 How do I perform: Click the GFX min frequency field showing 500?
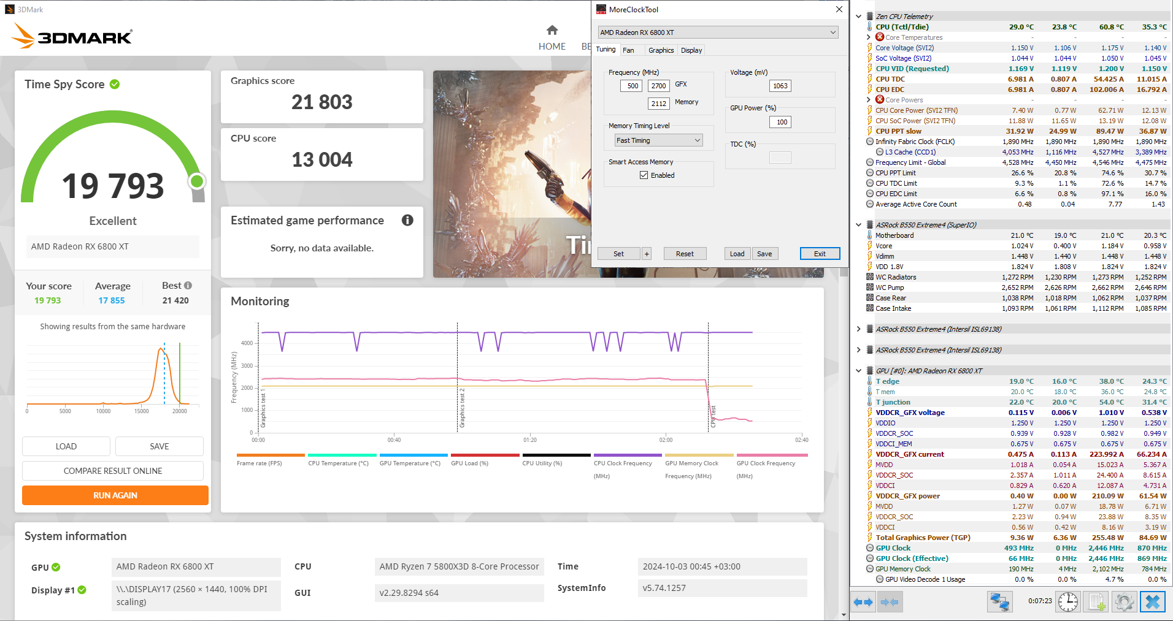(632, 86)
